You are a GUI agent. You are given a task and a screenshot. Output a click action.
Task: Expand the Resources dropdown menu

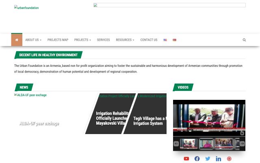[125, 40]
